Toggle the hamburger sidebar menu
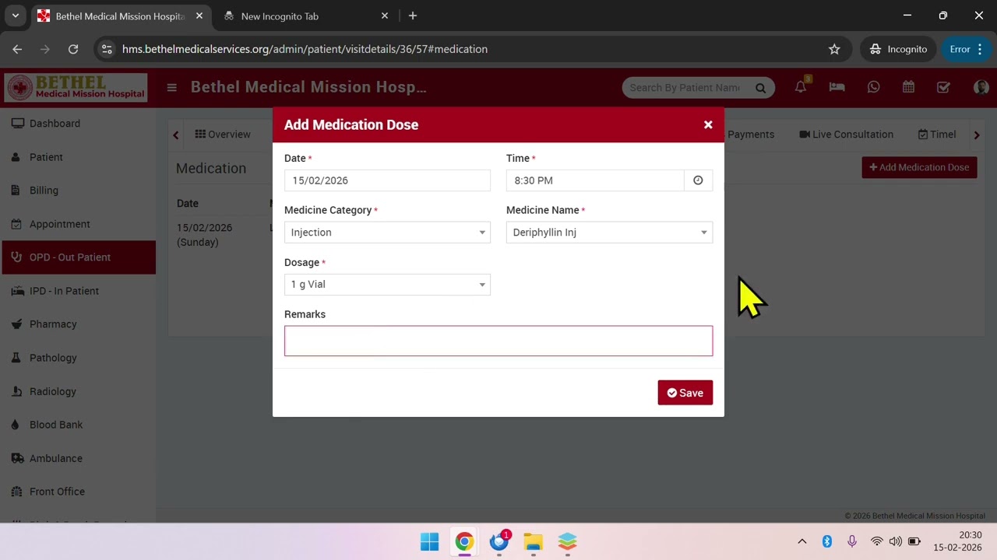 click(x=171, y=87)
